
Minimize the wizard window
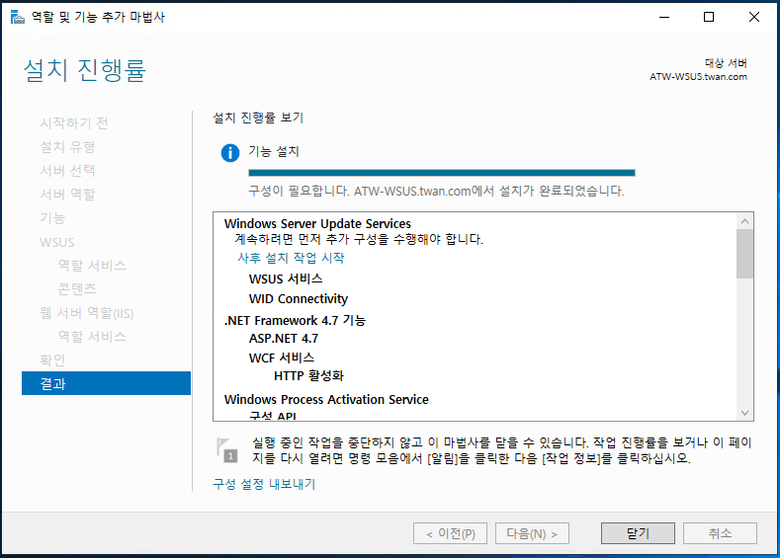664,17
